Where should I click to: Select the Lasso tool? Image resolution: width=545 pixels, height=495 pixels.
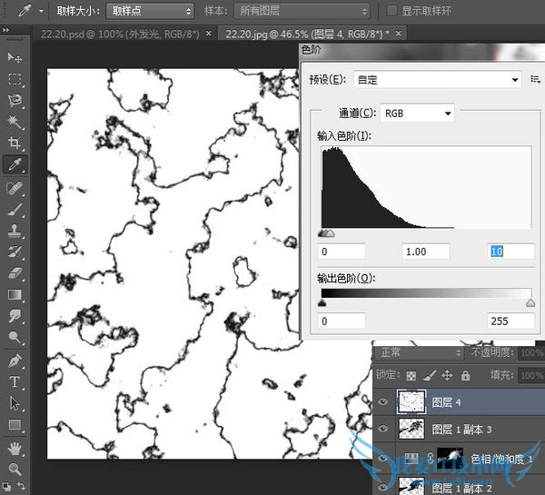click(x=15, y=100)
